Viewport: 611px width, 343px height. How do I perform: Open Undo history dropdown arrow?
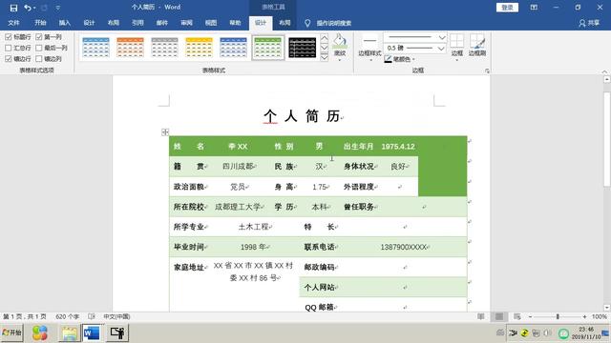tap(34, 8)
